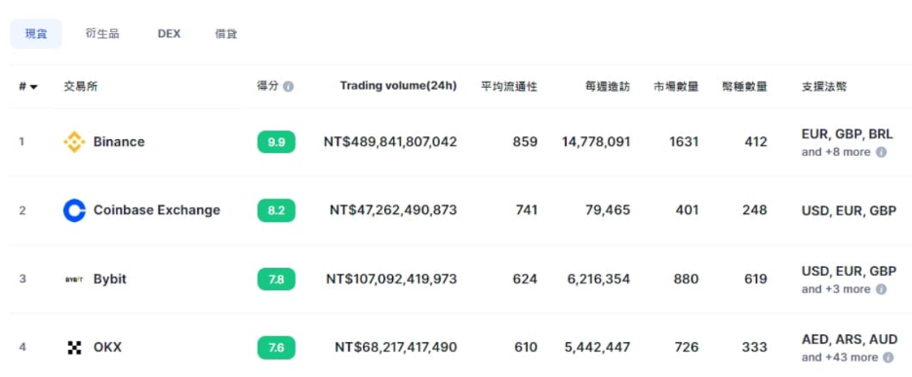Click Bybit liquidity value 624
912x377 pixels.
point(525,280)
